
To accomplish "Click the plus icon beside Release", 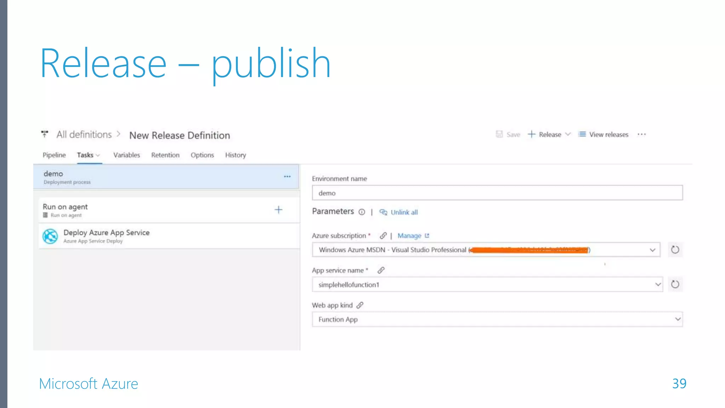I will click(x=531, y=134).
